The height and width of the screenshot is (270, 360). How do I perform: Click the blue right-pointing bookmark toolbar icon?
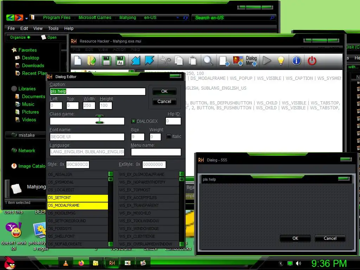(x=149, y=60)
